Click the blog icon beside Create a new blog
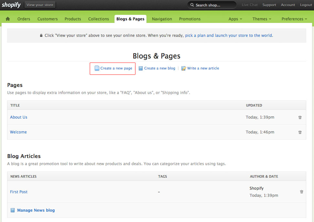This screenshot has height=222, width=314. click(141, 68)
